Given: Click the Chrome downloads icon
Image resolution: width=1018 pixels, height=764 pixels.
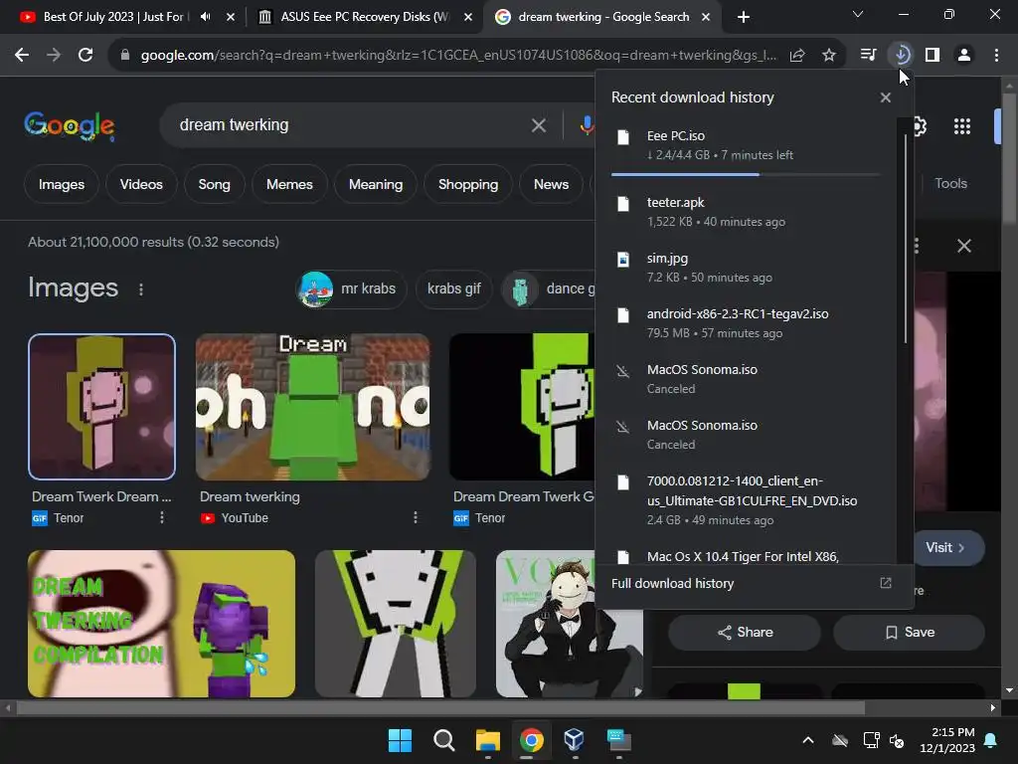Looking at the screenshot, I should (x=901, y=56).
